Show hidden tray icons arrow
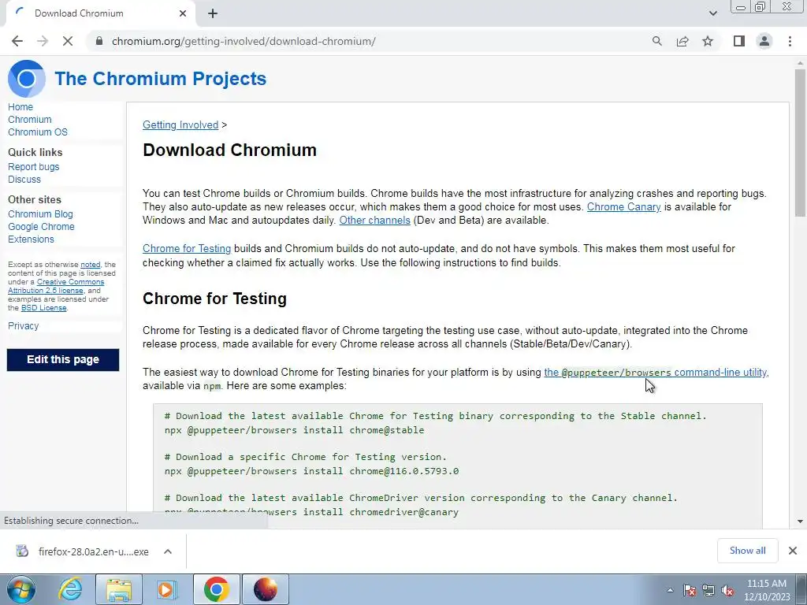Screen dimensions: 807x605 click(x=670, y=590)
